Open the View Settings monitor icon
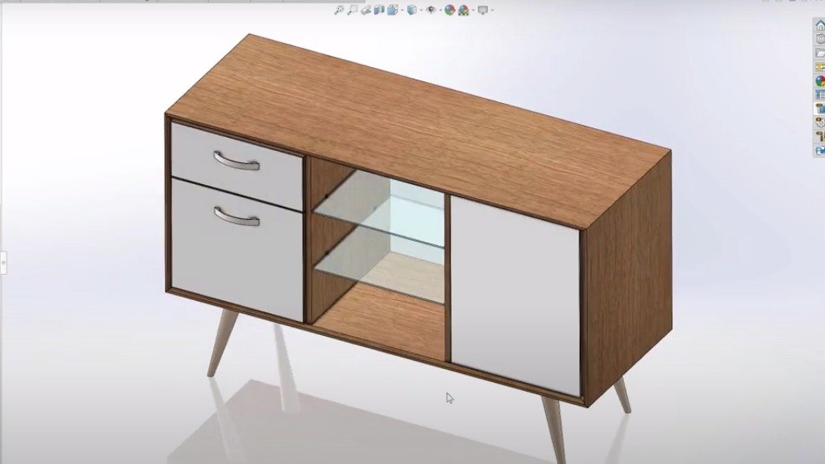The width and height of the screenshot is (825, 464). pos(483,10)
